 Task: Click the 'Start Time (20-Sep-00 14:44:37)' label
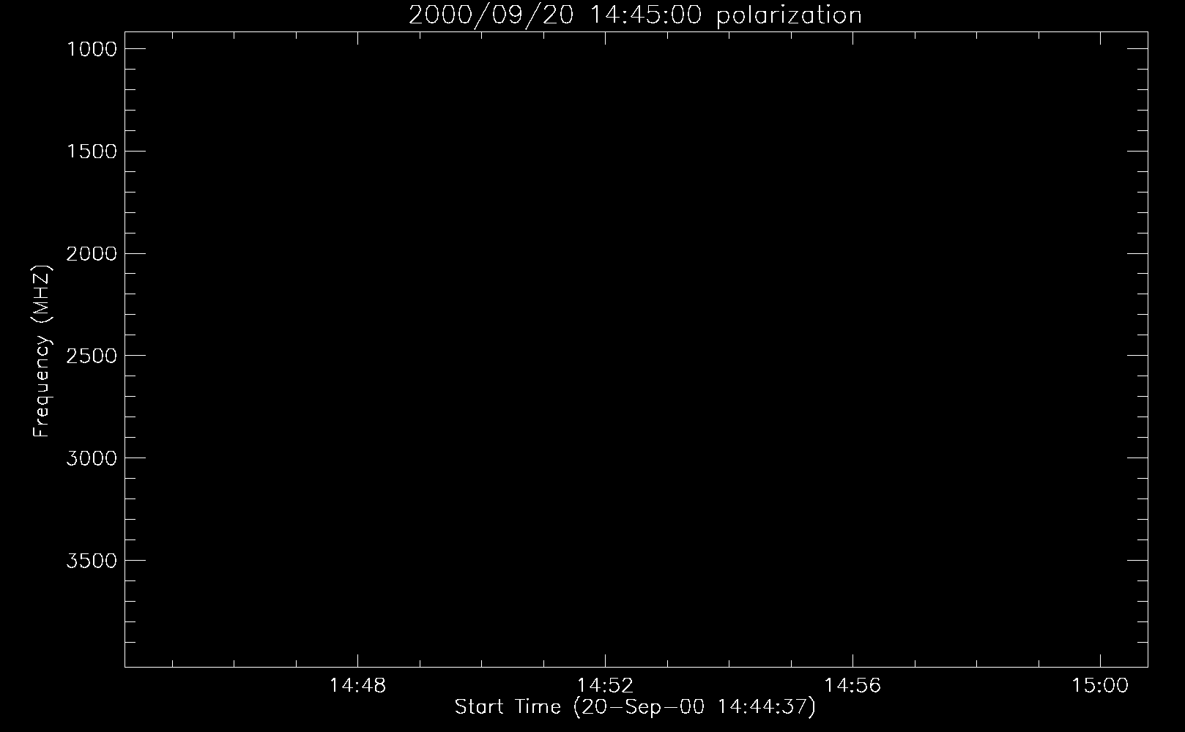635,708
